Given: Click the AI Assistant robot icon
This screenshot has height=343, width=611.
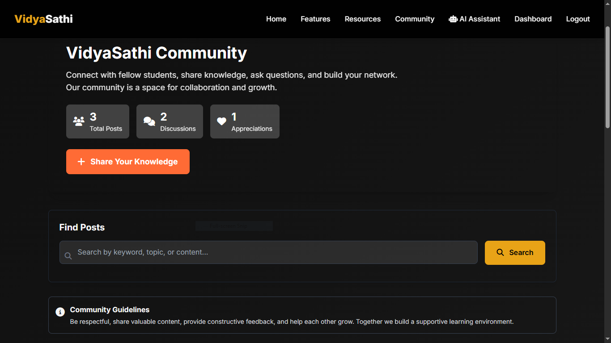Looking at the screenshot, I should 453,19.
